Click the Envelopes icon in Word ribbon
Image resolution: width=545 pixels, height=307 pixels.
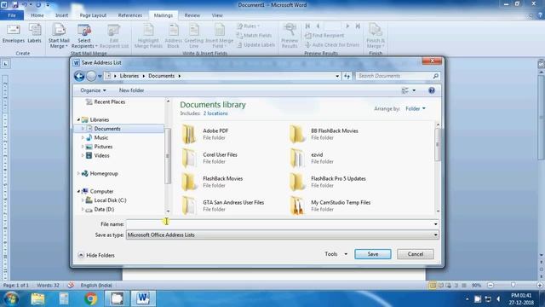14,34
